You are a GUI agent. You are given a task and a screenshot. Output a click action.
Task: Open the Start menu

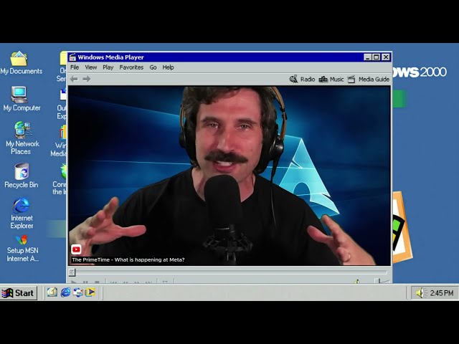(x=19, y=293)
